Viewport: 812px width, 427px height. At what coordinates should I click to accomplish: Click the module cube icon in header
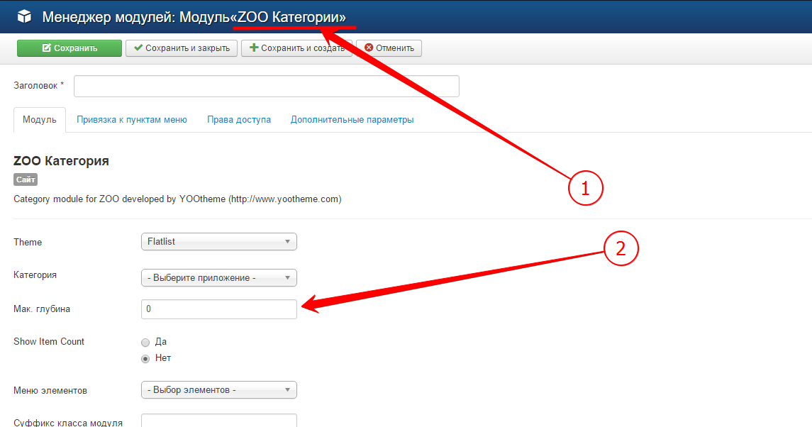point(24,16)
